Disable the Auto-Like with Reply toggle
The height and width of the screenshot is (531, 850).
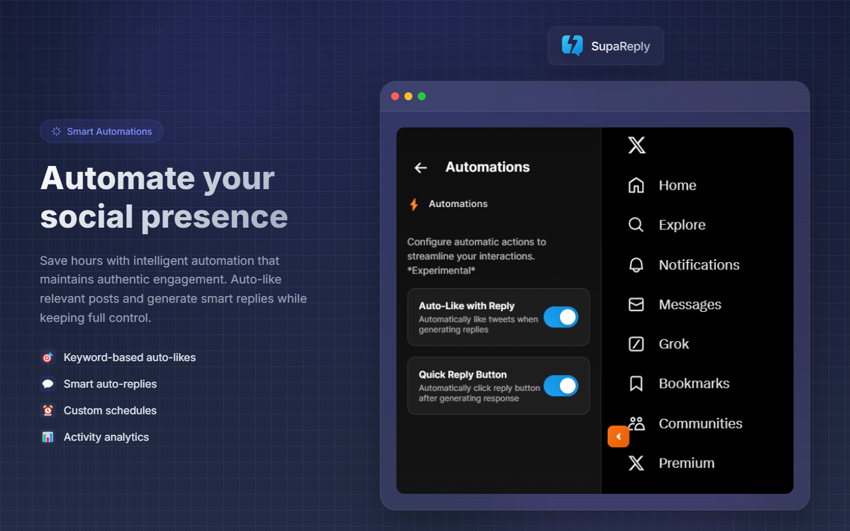click(x=561, y=317)
